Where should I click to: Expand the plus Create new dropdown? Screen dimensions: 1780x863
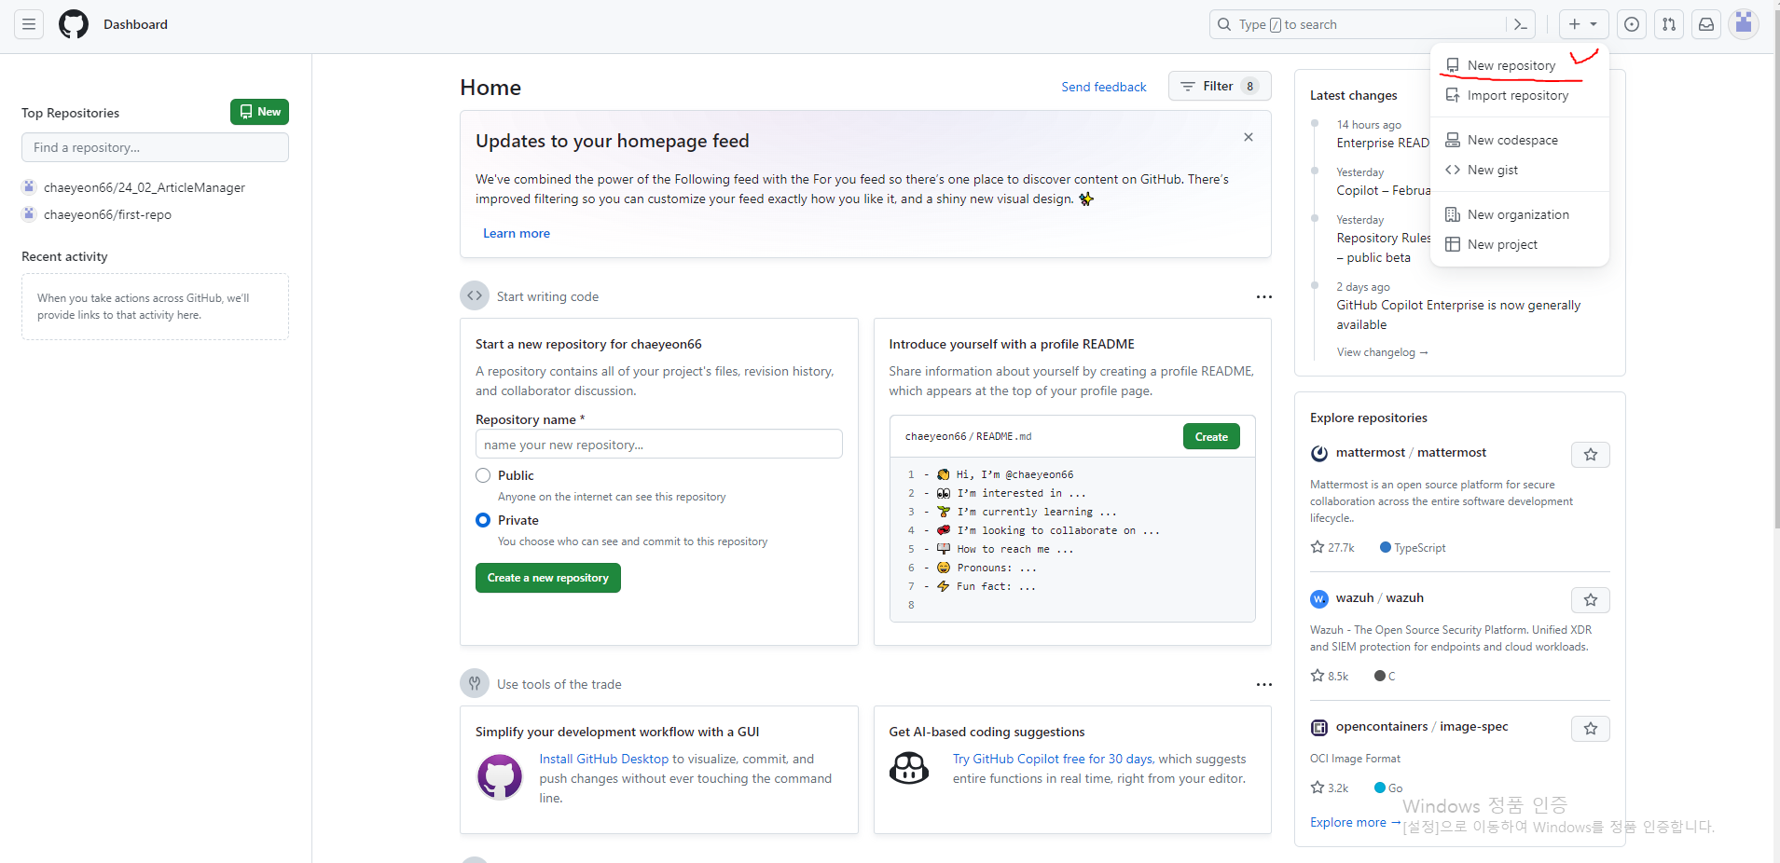1583,24
